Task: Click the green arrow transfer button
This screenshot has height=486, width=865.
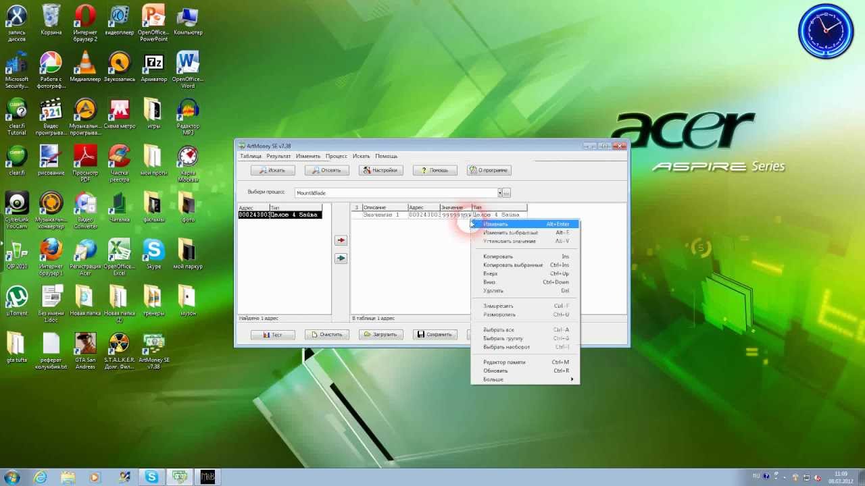Action: point(341,258)
